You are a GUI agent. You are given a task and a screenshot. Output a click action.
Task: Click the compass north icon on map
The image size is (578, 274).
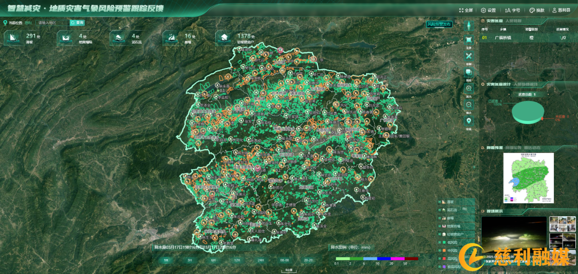point(469,25)
